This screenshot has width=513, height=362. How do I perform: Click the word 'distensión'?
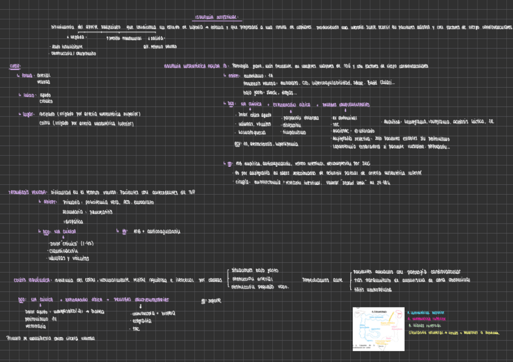click(292, 125)
